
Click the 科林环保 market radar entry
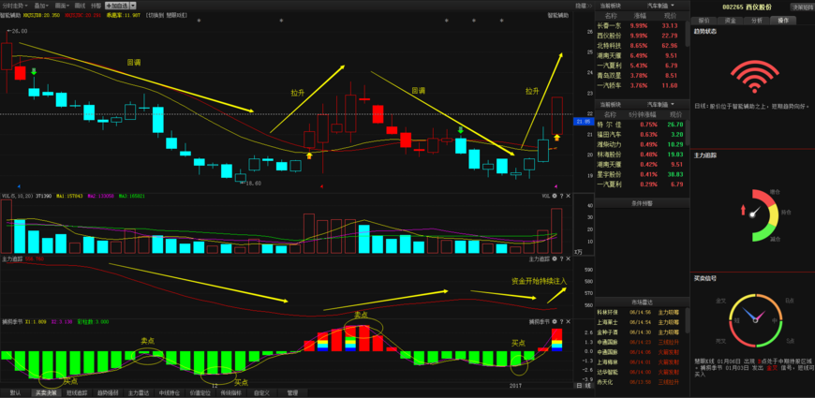642,312
